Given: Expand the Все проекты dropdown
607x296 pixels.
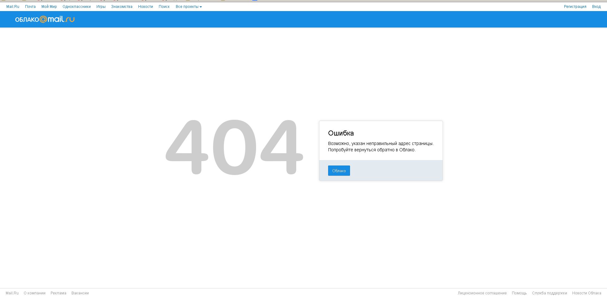Looking at the screenshot, I should (x=189, y=7).
